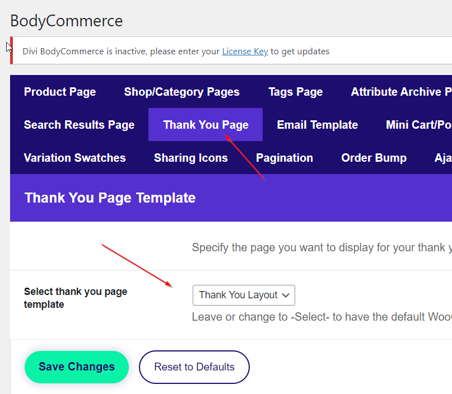452x394 pixels.
Task: Open the Email Template tab
Action: click(317, 125)
